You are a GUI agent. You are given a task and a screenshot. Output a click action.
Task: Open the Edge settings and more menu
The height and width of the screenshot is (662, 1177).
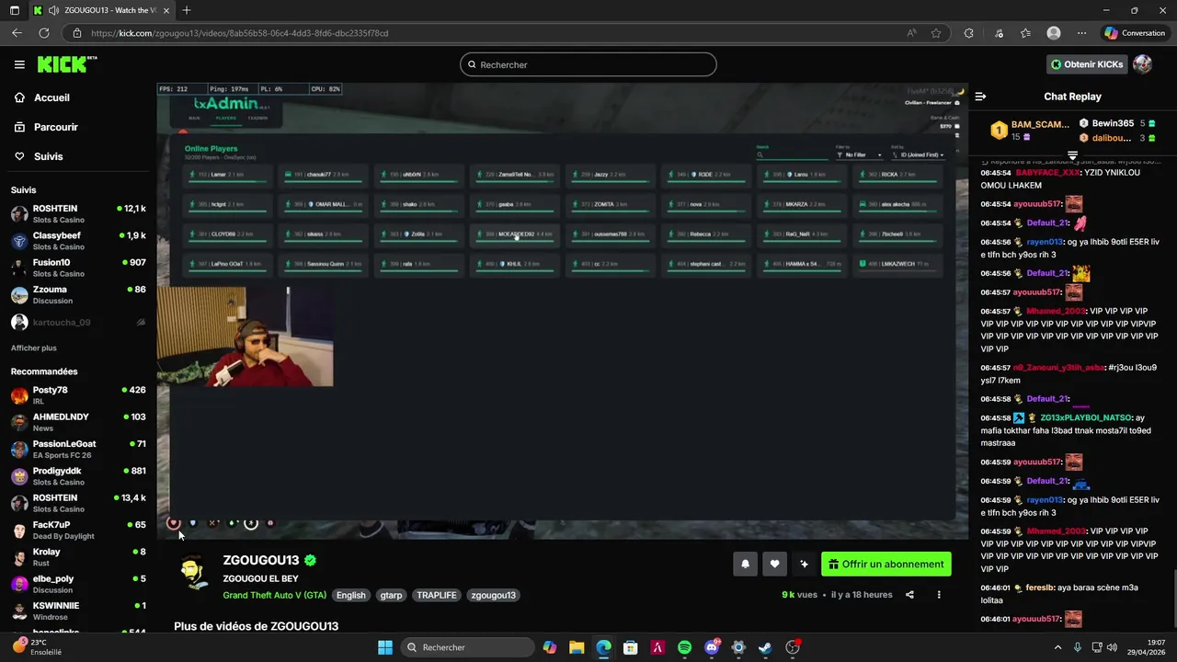[x=1081, y=33]
